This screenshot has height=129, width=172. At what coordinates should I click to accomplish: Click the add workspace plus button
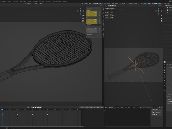68,1
